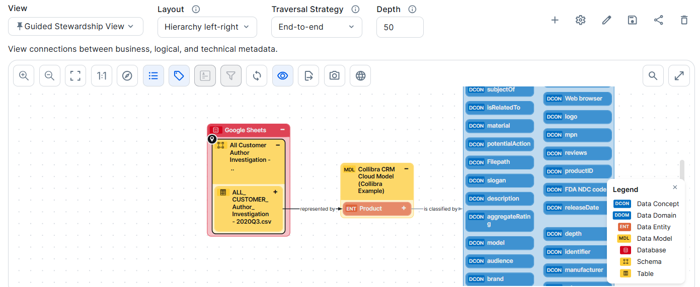Click the camera screenshot icon
Screen dimensions: 700x287
pyautogui.click(x=334, y=76)
